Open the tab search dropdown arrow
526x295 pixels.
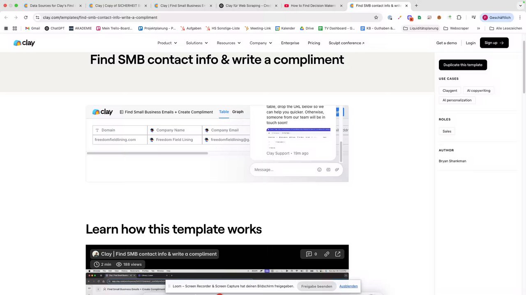pos(520,6)
